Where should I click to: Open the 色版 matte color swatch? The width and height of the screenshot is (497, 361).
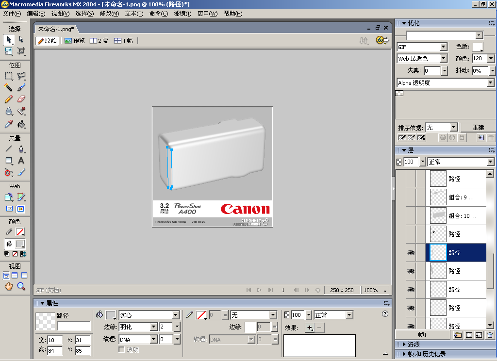pyautogui.click(x=478, y=47)
